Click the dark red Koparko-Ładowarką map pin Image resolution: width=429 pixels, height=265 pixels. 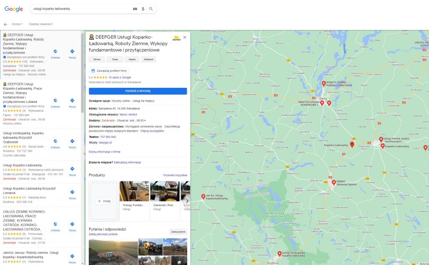[x=352, y=144]
